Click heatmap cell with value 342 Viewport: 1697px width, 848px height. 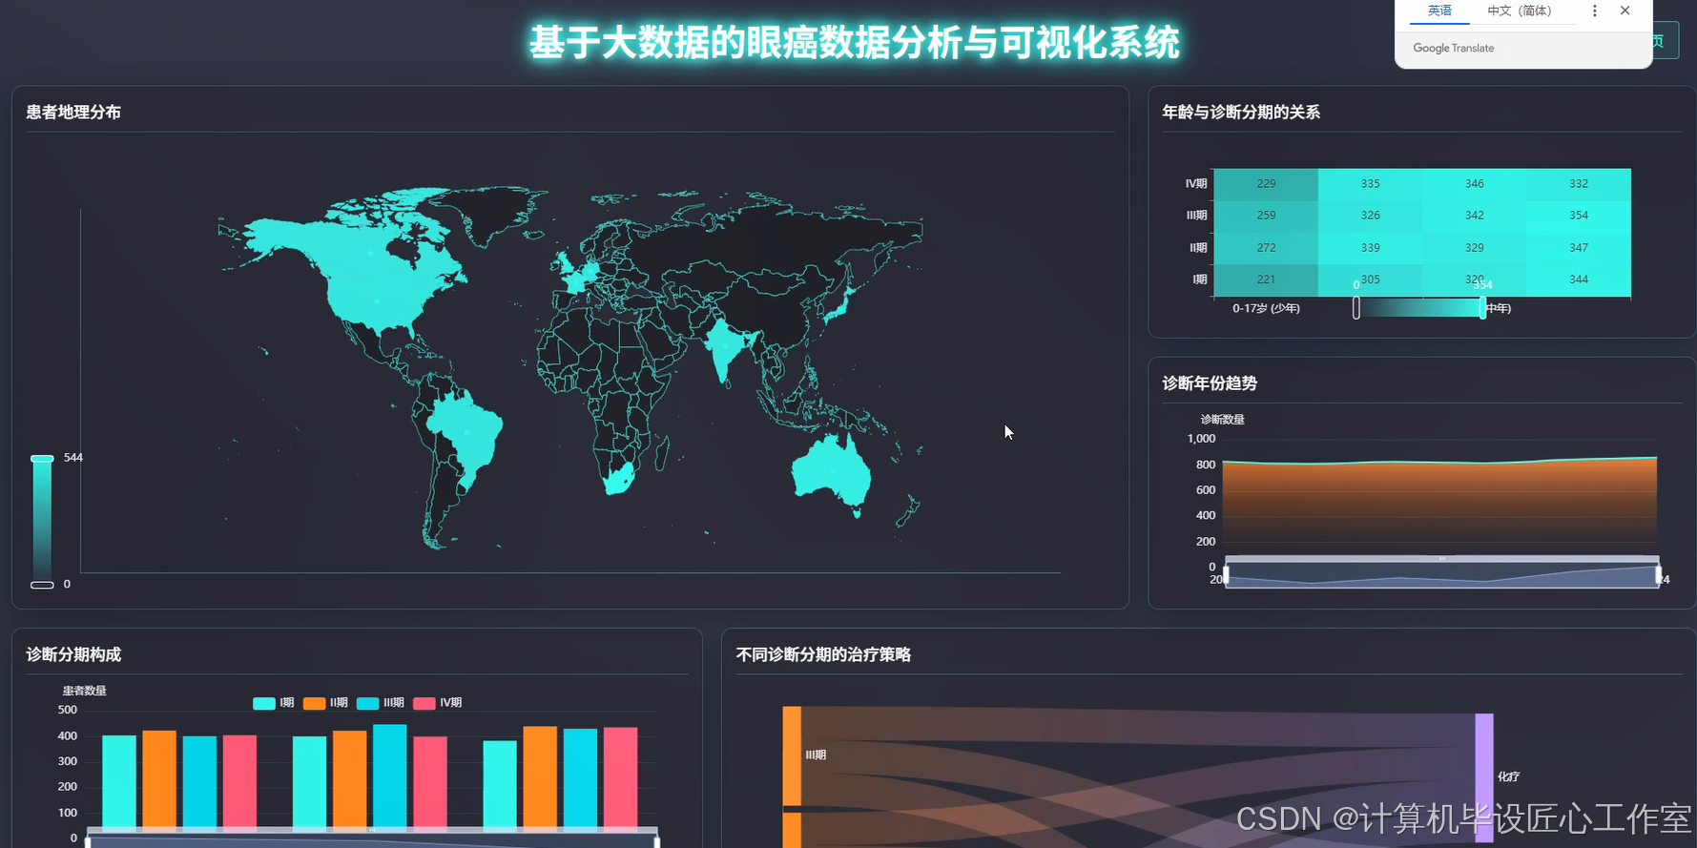[1474, 216]
